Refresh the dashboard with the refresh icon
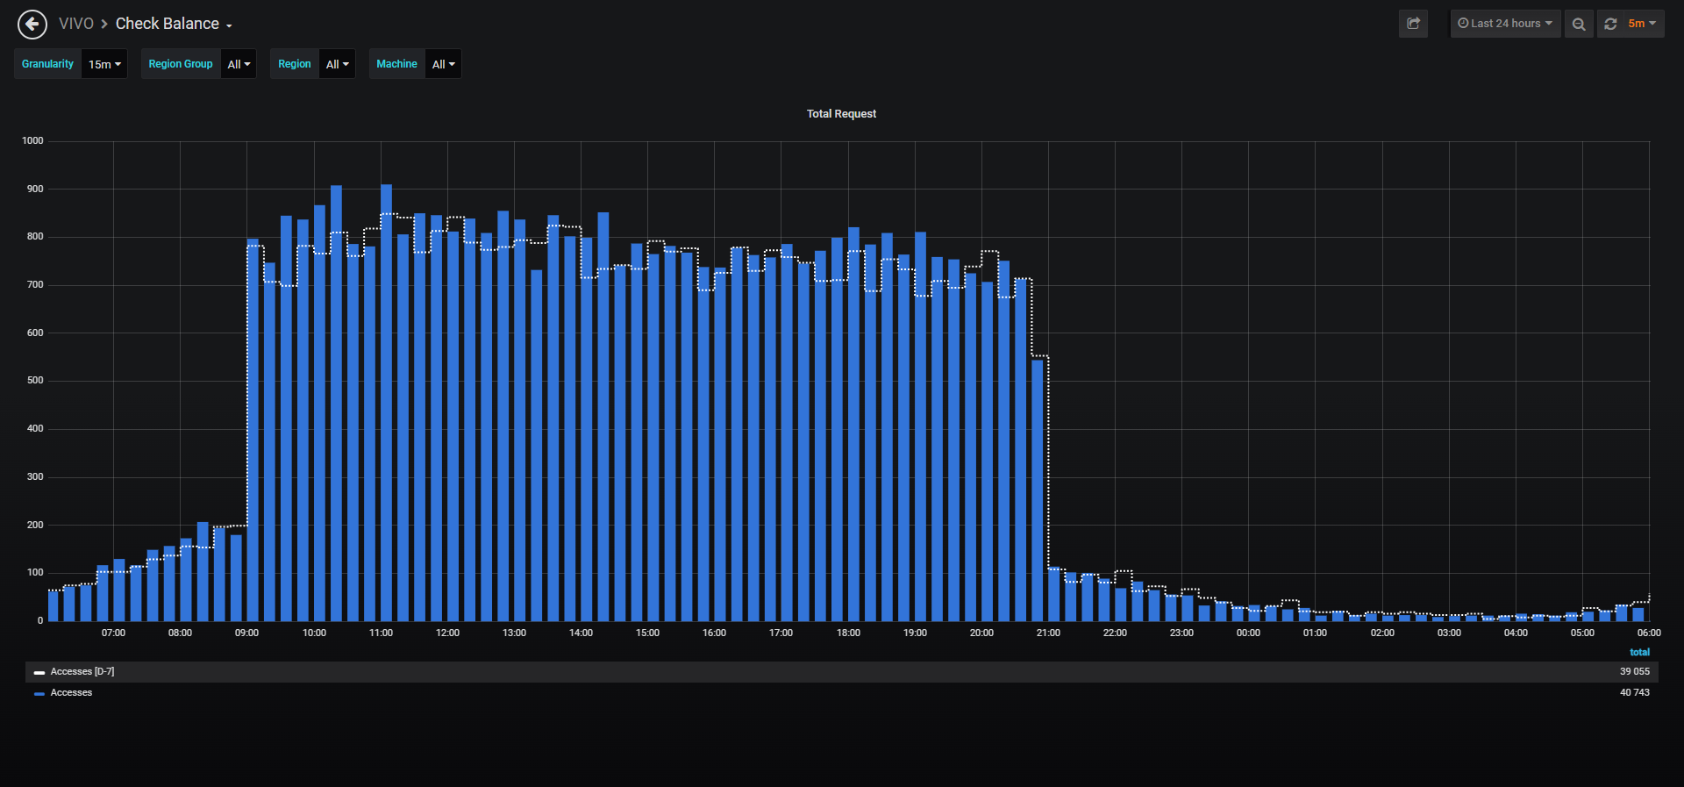The height and width of the screenshot is (787, 1684). point(1610,24)
